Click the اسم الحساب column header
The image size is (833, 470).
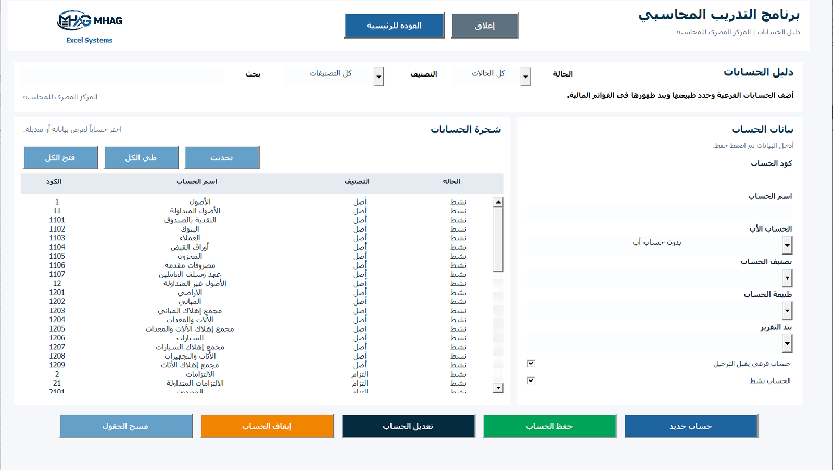(x=197, y=182)
